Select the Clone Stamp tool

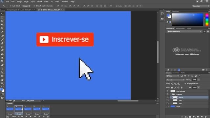click(2, 43)
